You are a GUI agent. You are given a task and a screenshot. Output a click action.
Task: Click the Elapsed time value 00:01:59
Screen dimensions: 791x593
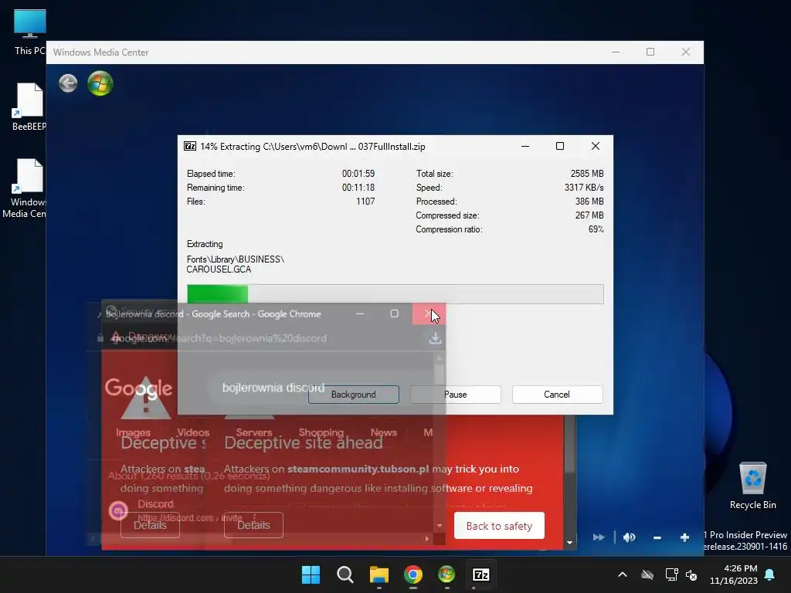coord(358,174)
